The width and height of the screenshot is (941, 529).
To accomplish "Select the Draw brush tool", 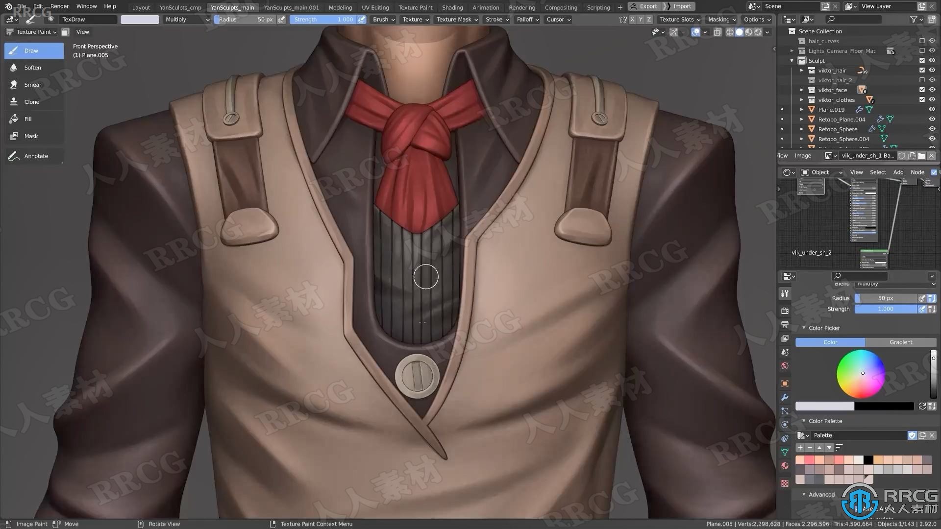I will point(34,50).
